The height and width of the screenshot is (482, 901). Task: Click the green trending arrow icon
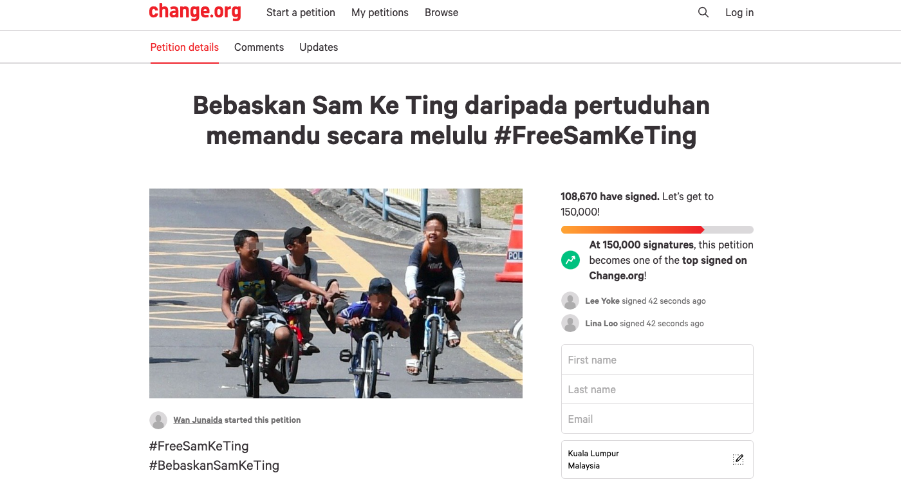[570, 260]
